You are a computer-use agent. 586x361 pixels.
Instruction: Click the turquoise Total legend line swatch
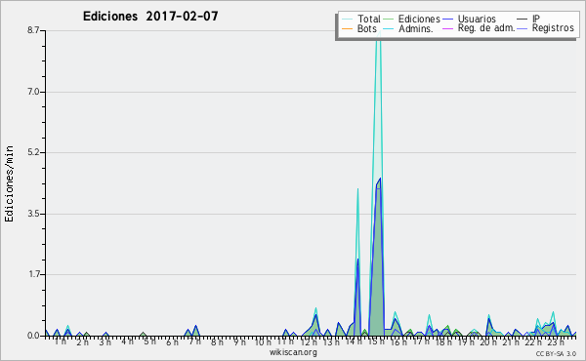347,20
